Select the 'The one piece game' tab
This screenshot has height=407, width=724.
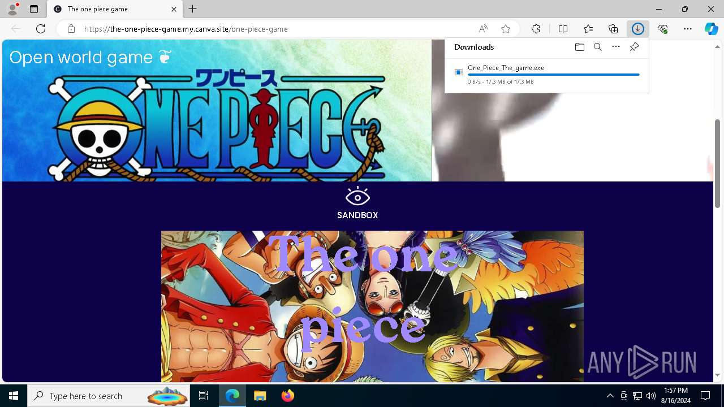(115, 9)
